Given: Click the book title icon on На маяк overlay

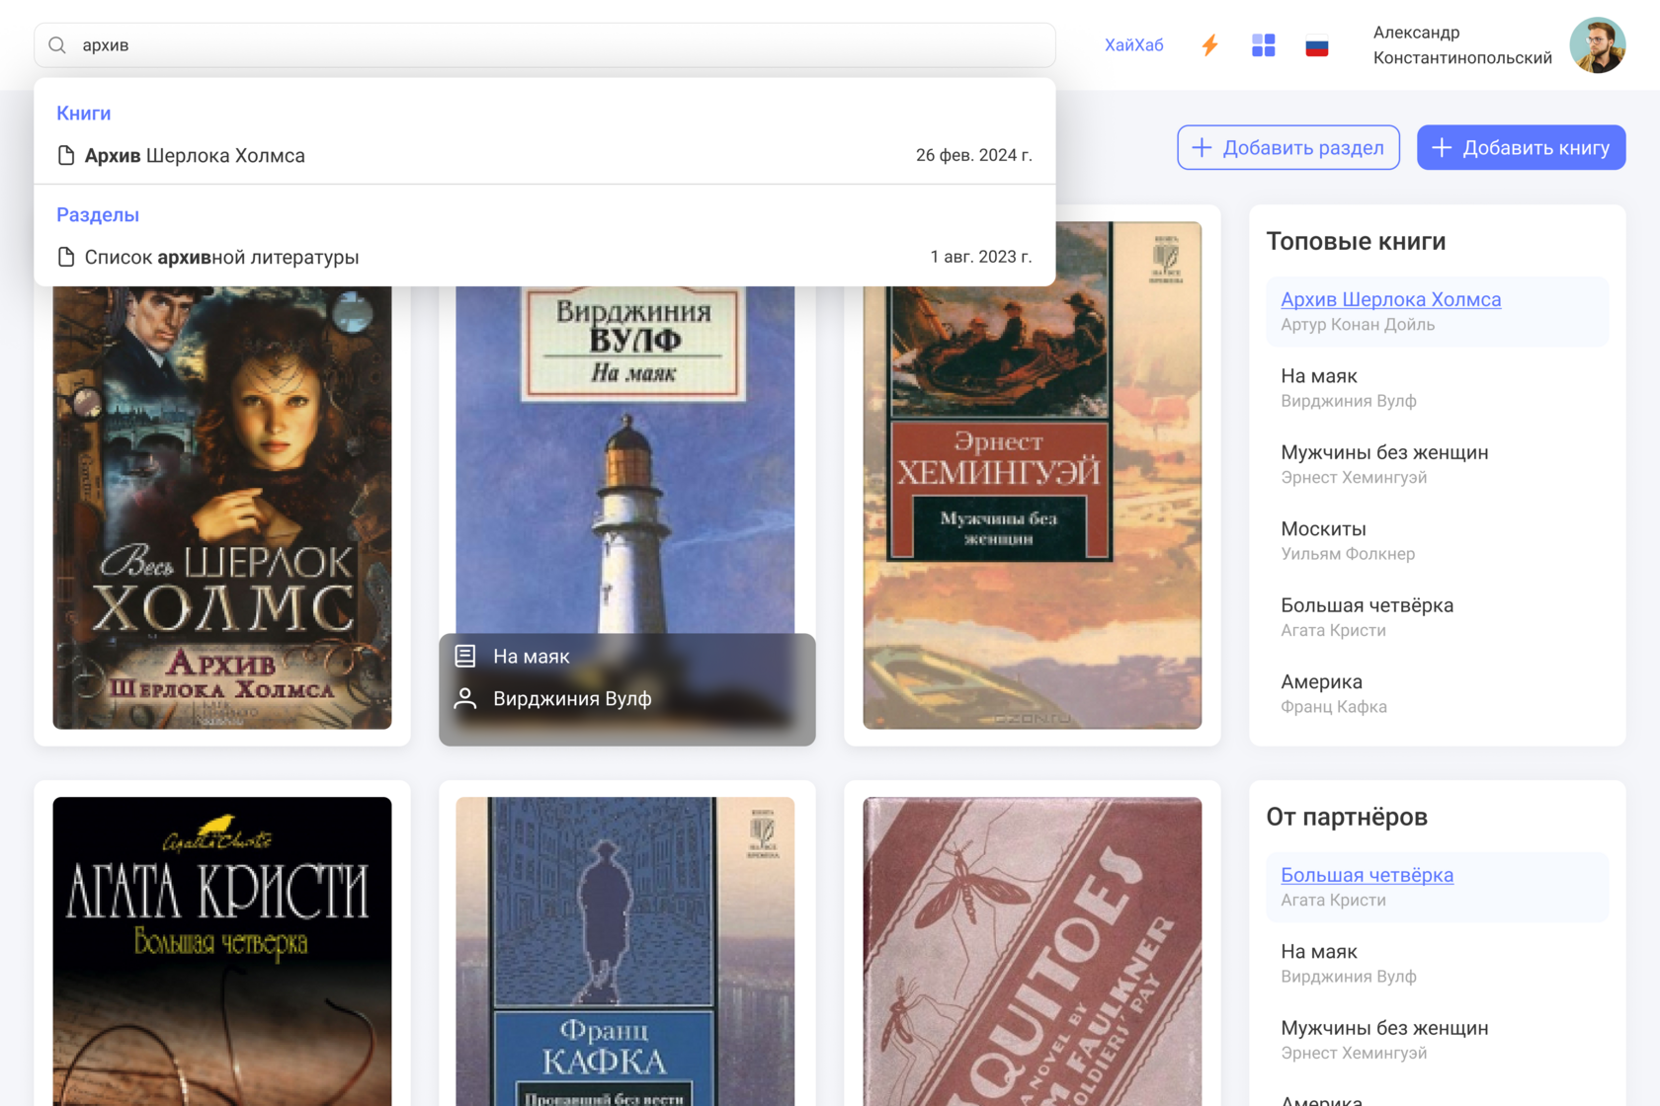Looking at the screenshot, I should pos(465,656).
